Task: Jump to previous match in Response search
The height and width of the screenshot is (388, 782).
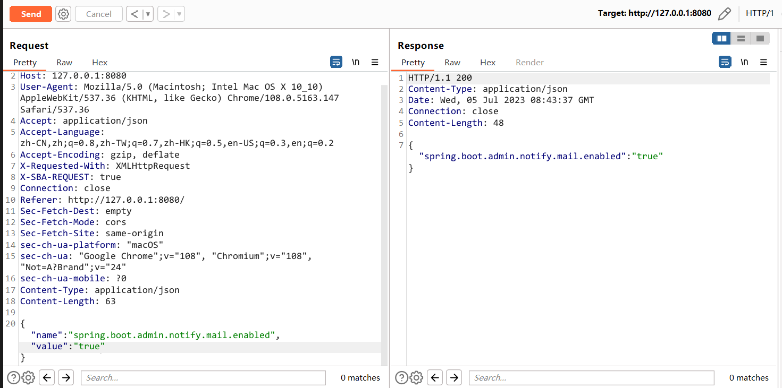Action: [x=435, y=378]
